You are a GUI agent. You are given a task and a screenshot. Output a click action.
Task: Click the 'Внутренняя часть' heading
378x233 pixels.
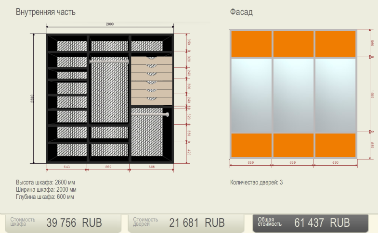(x=46, y=12)
